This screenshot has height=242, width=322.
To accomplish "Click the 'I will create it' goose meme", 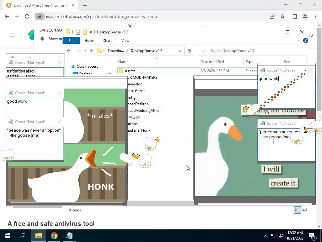I will (x=255, y=146).
